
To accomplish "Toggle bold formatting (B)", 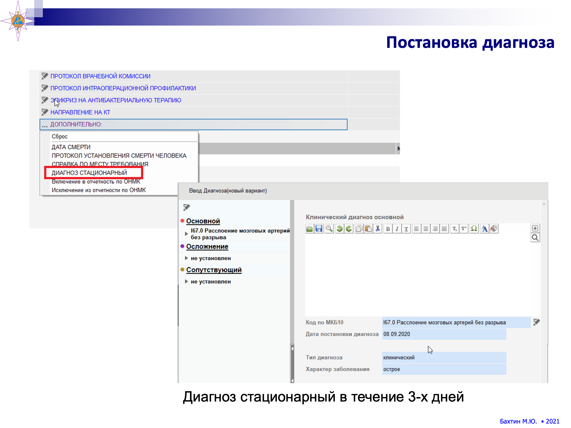I will 388,229.
